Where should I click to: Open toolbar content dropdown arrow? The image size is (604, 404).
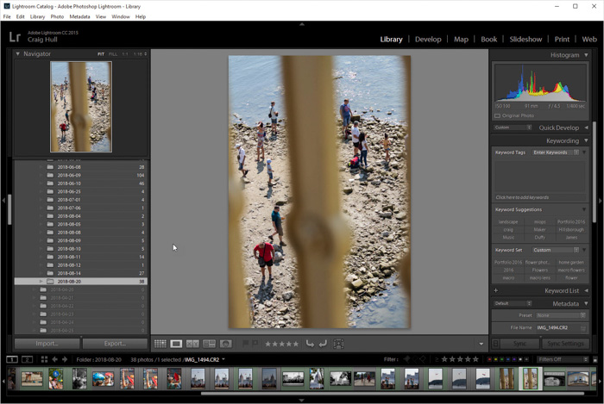(481, 344)
